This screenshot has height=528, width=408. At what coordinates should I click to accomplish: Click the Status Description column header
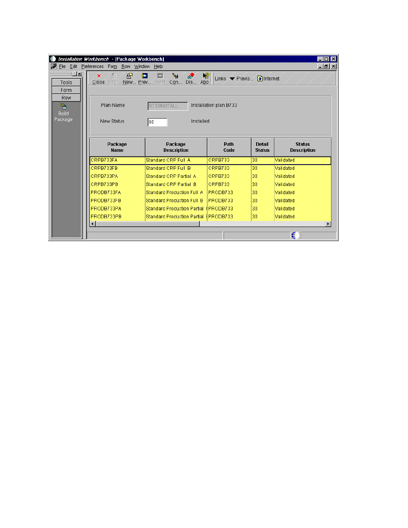302,147
